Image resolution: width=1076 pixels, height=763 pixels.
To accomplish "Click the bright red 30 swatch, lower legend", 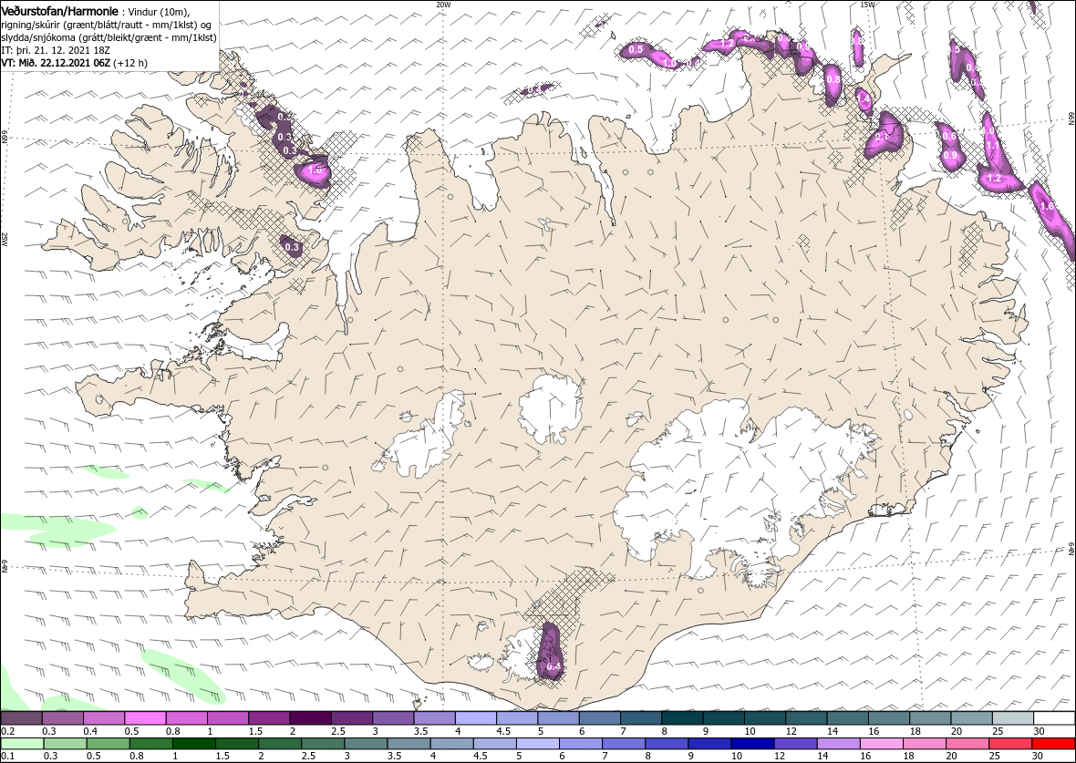I will tap(1052, 744).
